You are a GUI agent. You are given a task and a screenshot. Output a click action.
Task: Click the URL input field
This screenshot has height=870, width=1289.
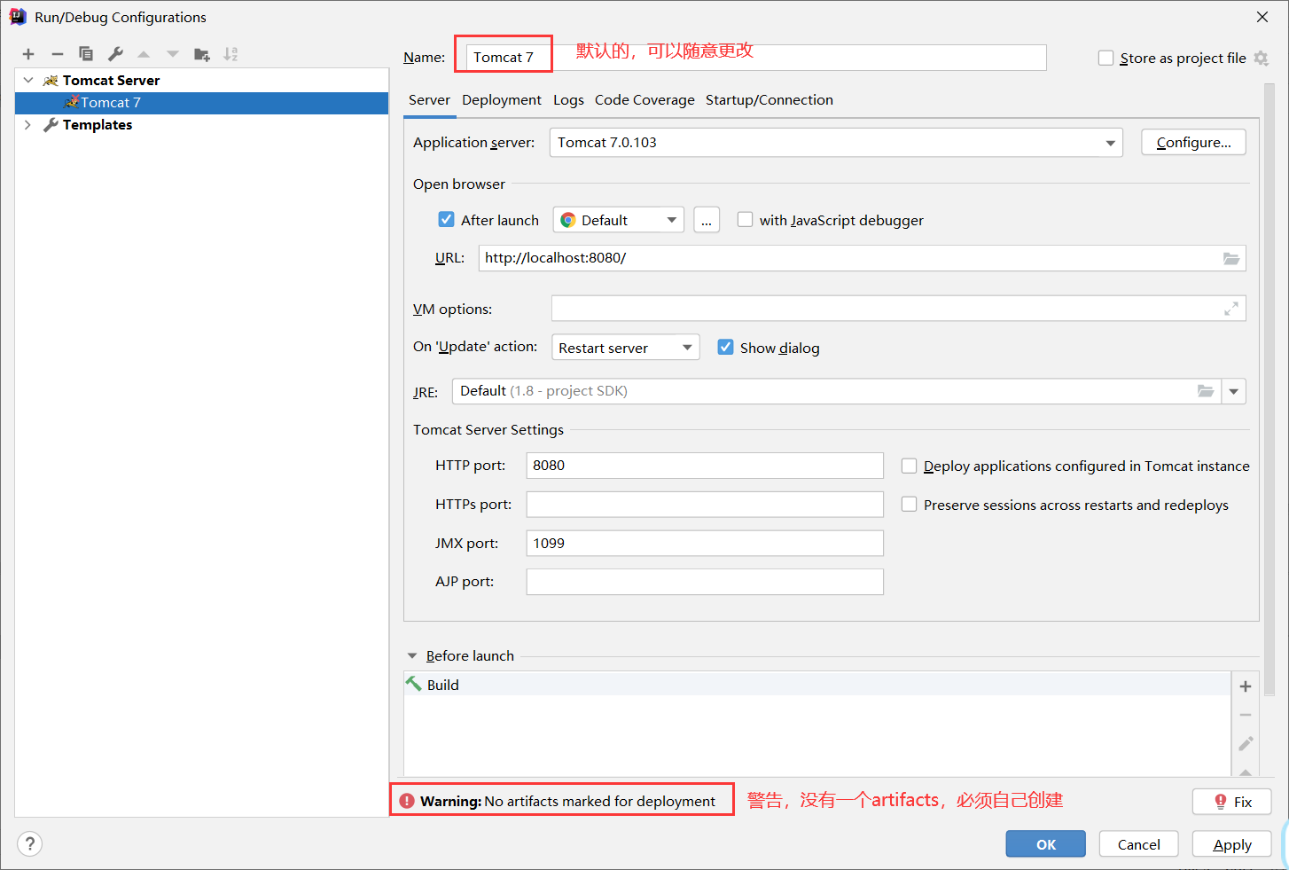(862, 258)
